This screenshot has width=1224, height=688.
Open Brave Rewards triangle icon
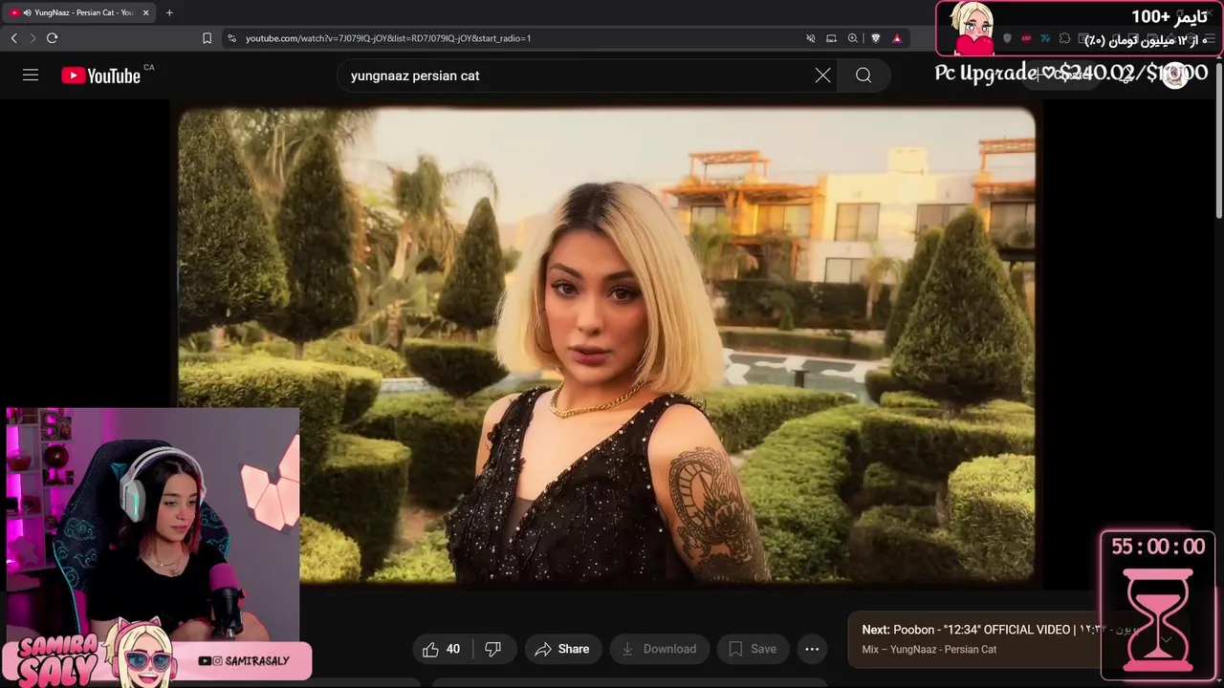coord(897,38)
